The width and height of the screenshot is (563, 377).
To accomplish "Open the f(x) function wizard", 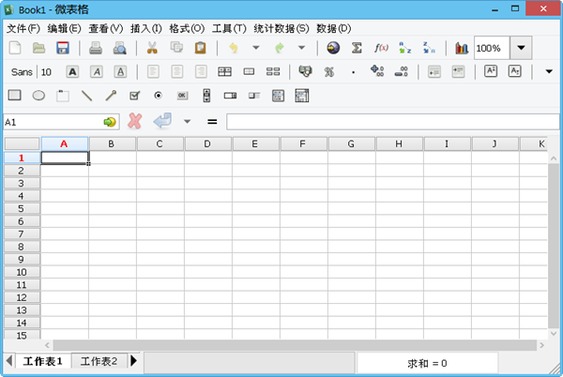I will pos(381,48).
